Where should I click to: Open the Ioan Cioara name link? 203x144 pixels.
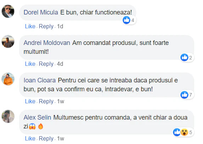(40, 80)
